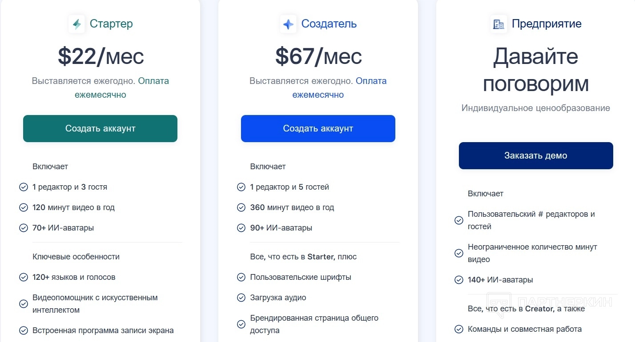Screen dimensions: 635x342
Task: Click the checkmark icon beside 'Команды и совместная работа'
Action: pos(459,329)
